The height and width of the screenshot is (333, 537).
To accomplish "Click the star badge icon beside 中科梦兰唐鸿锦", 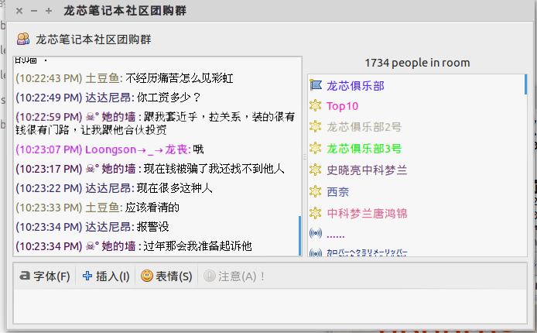I will 316,213.
